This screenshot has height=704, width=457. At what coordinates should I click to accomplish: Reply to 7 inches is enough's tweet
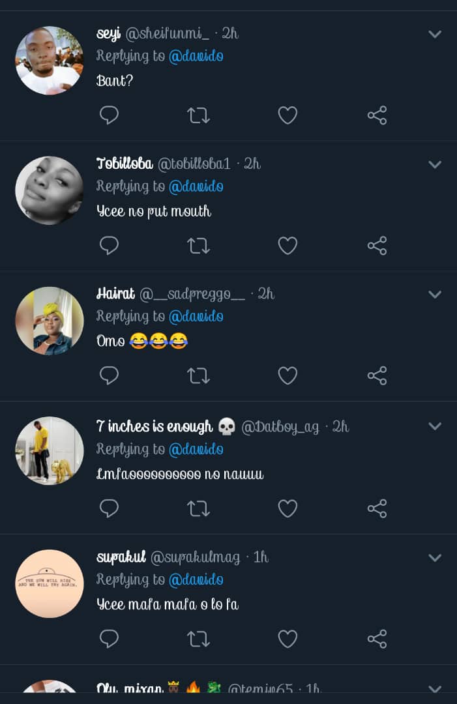[x=109, y=508]
